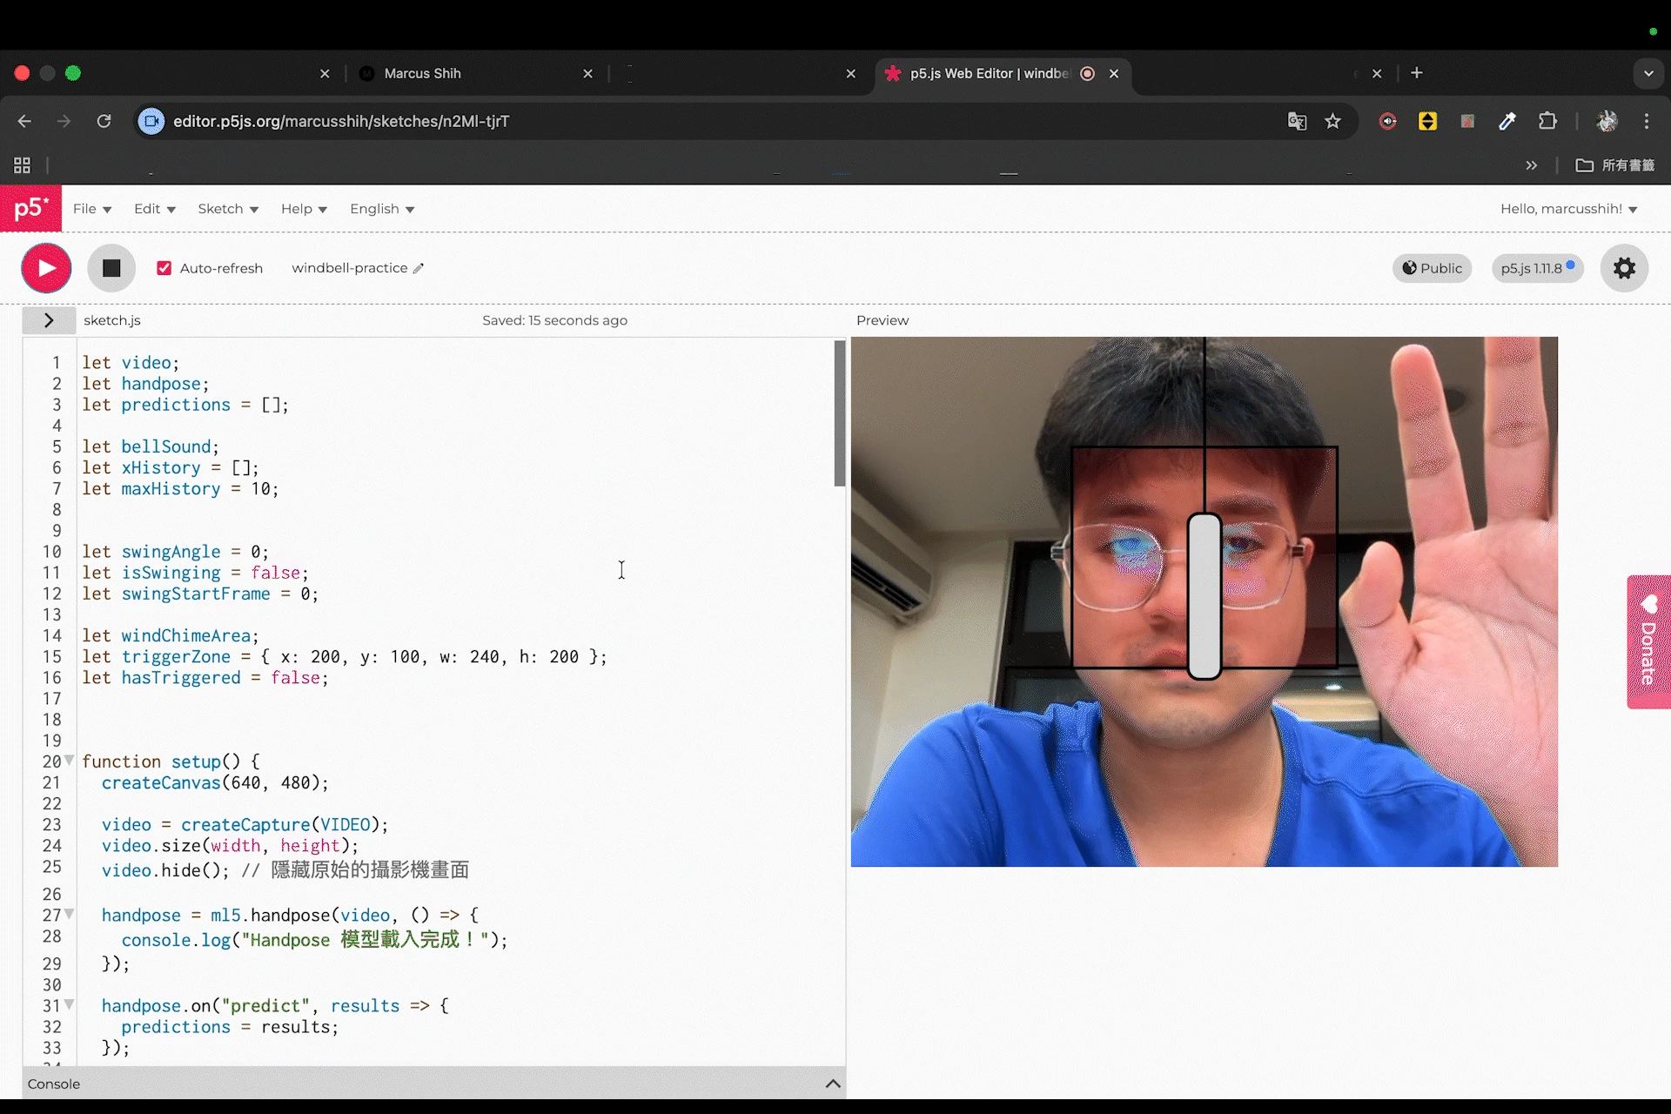Show hidden bookmarks overflow chevron

click(x=1532, y=165)
